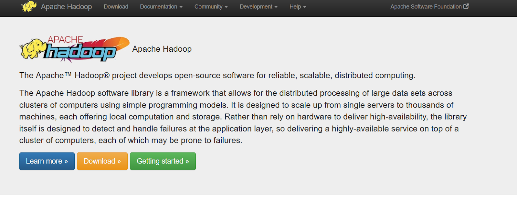Click the sentence starting 'The Apache™ Hadoop® project develops'
Viewport: 517px width, 197px height.
(217, 76)
